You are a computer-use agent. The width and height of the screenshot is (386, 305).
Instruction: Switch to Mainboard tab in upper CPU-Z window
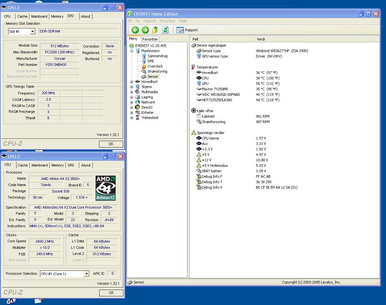(39, 16)
